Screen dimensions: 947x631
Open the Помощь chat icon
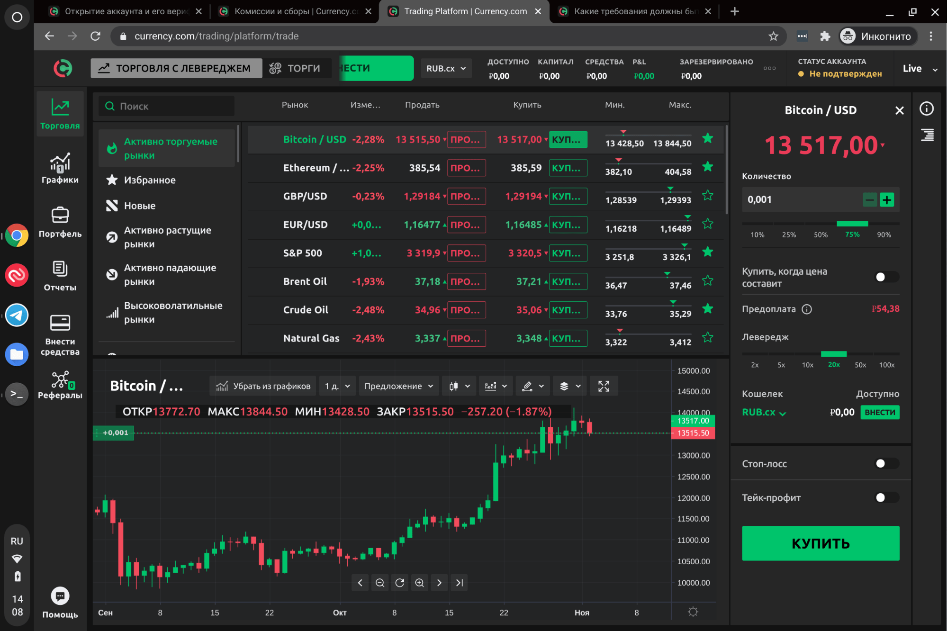(60, 596)
